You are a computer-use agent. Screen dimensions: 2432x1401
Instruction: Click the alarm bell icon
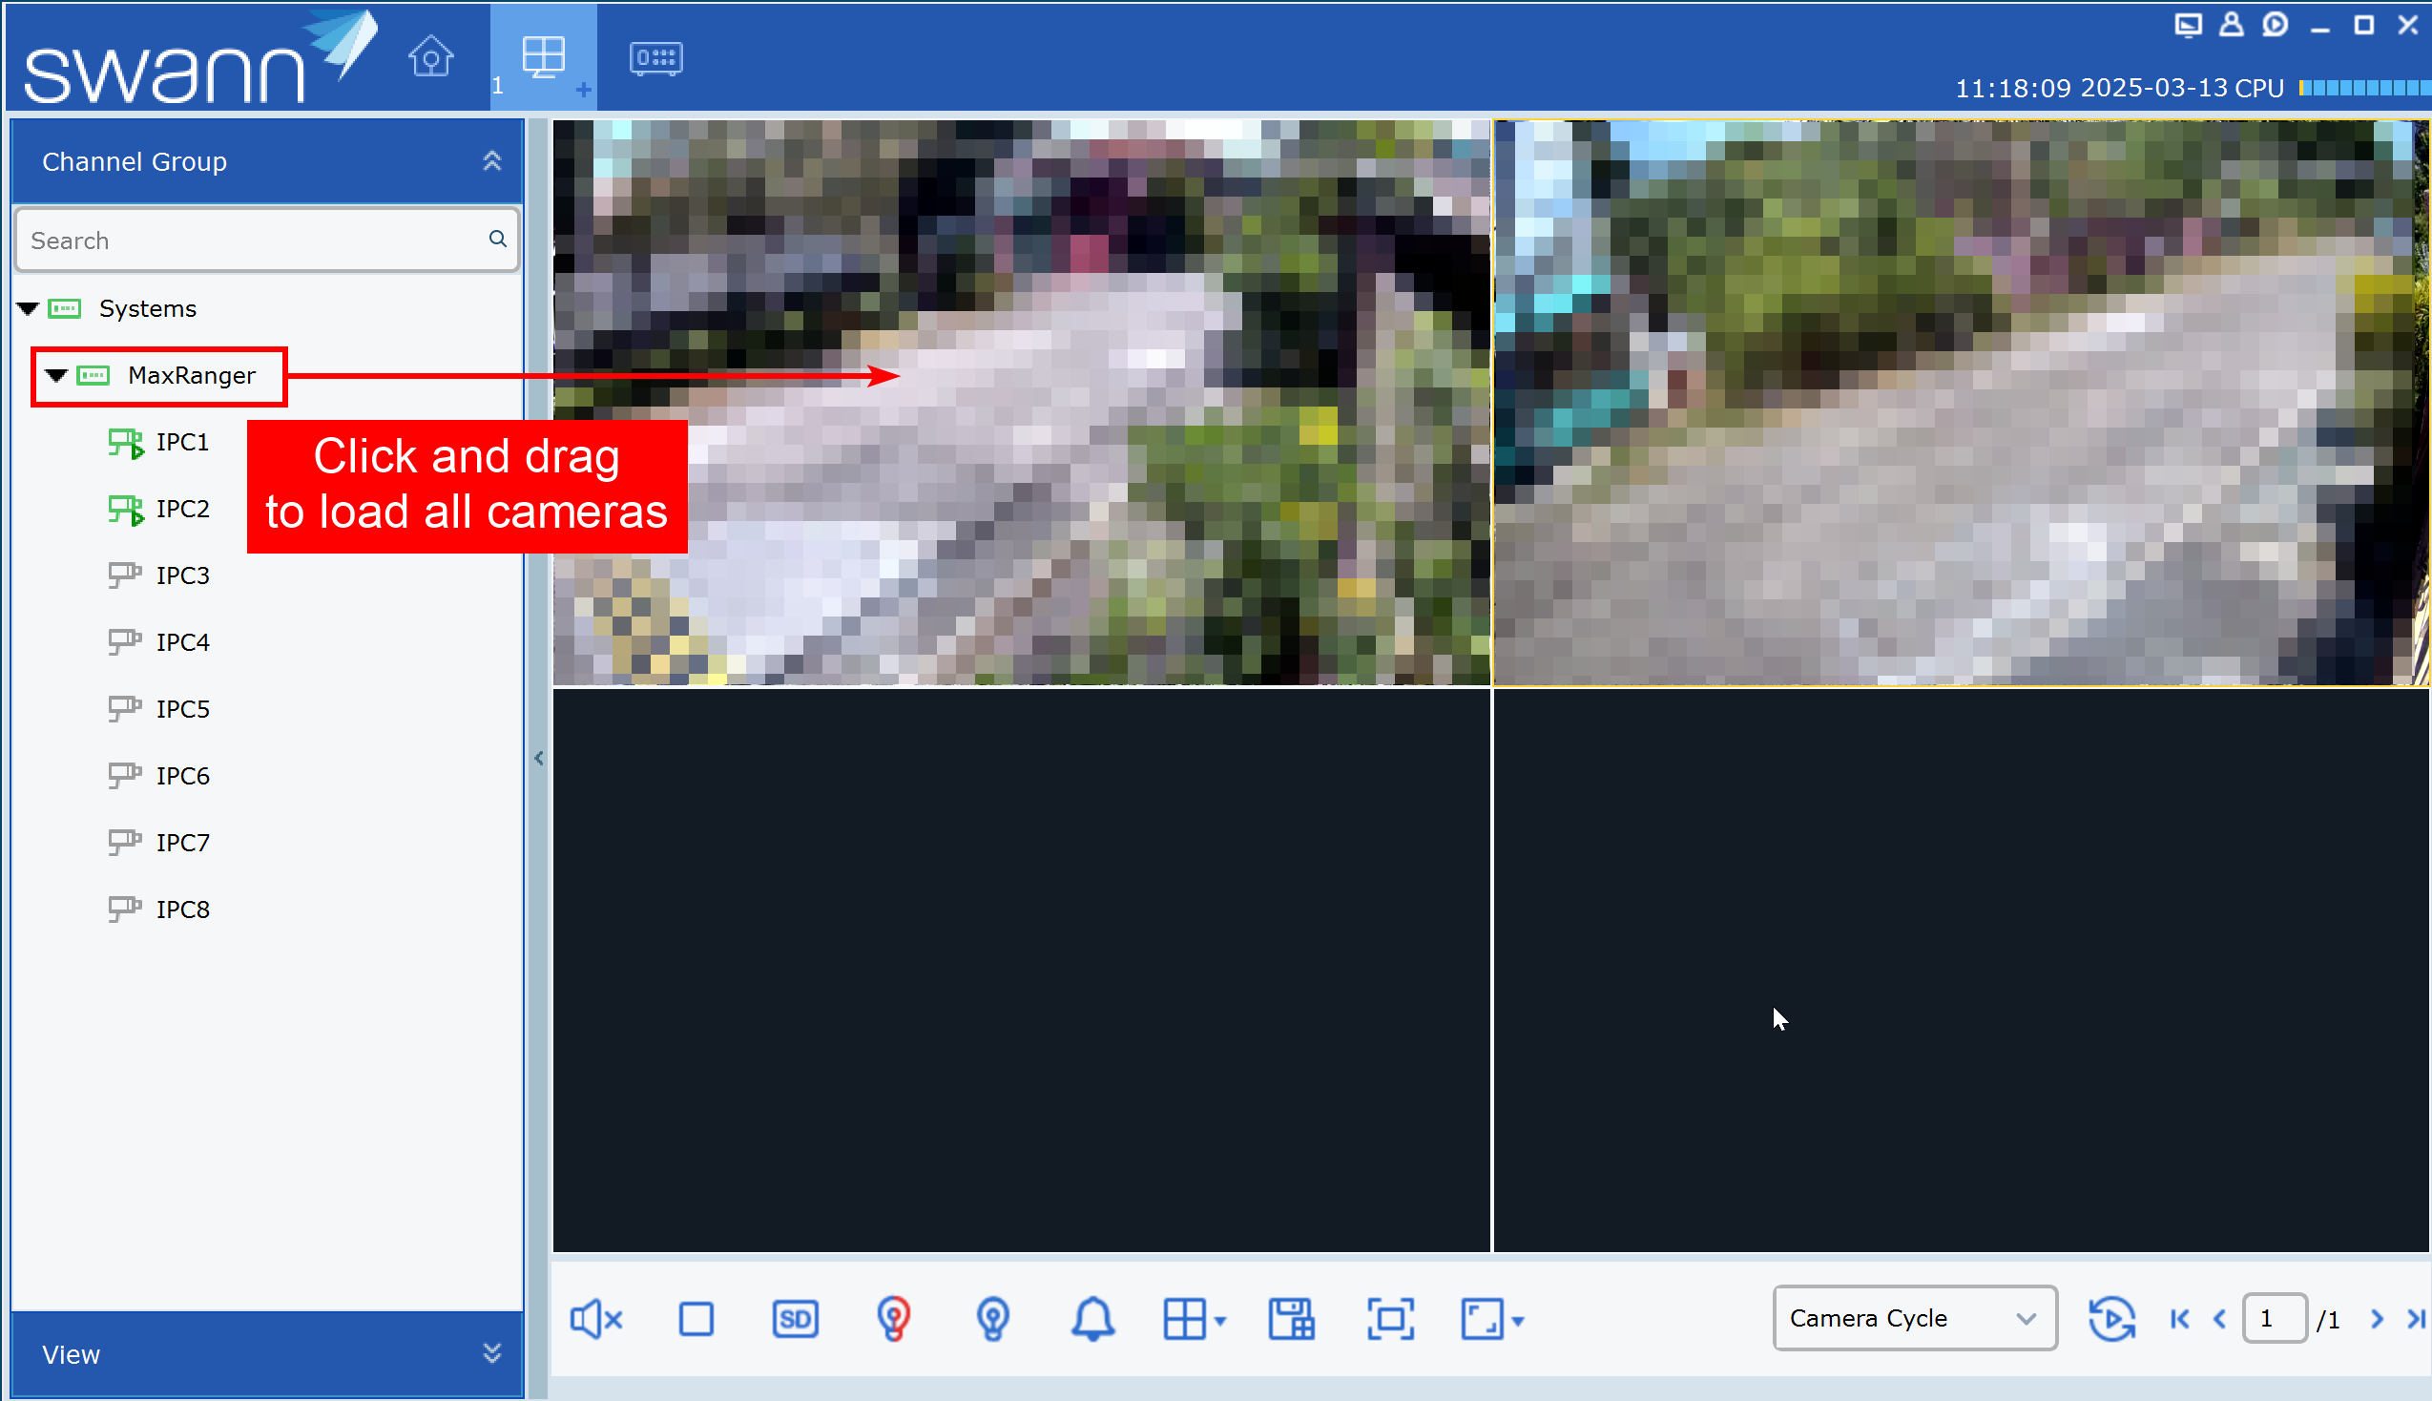click(1092, 1319)
